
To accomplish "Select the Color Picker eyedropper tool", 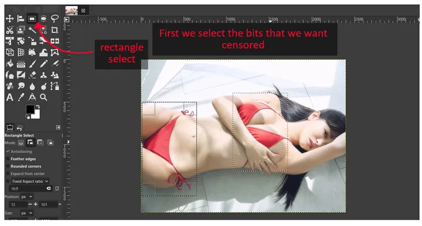I will 21,98.
